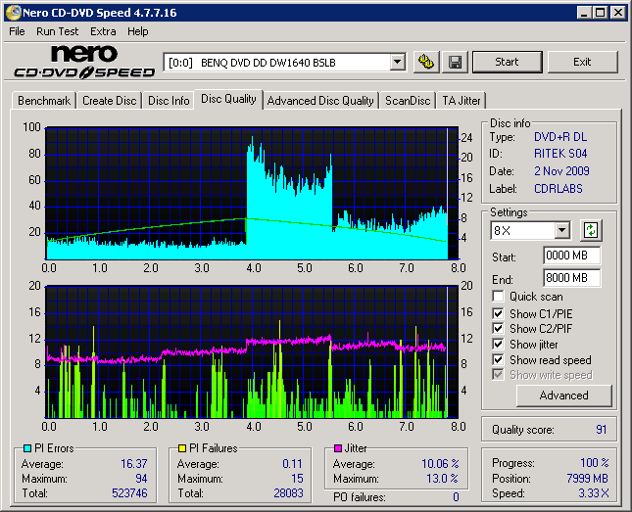Image resolution: width=632 pixels, height=512 pixels.
Task: Click the cyan PI Errors legend swatch
Action: (26, 448)
